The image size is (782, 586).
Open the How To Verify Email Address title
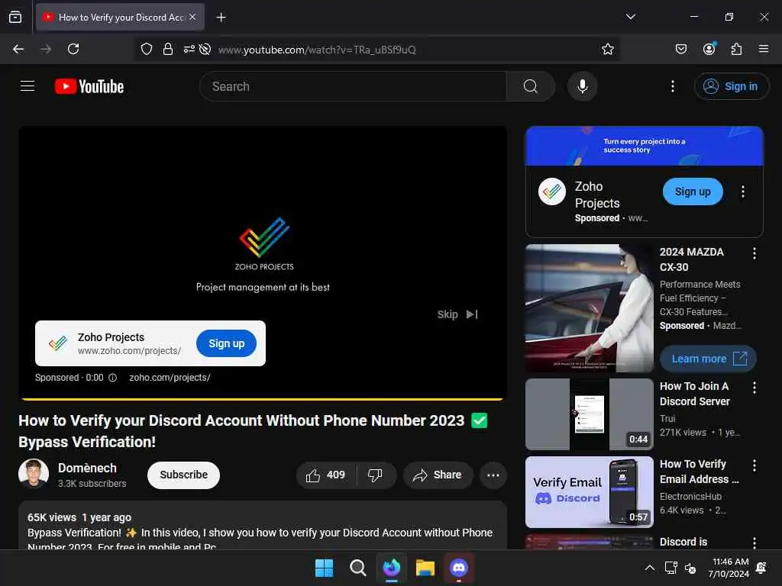[x=700, y=472]
